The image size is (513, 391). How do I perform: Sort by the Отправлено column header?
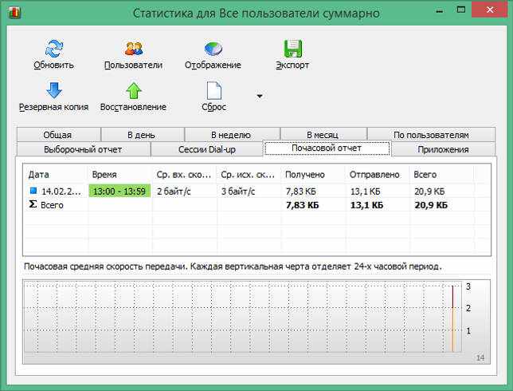click(x=378, y=175)
